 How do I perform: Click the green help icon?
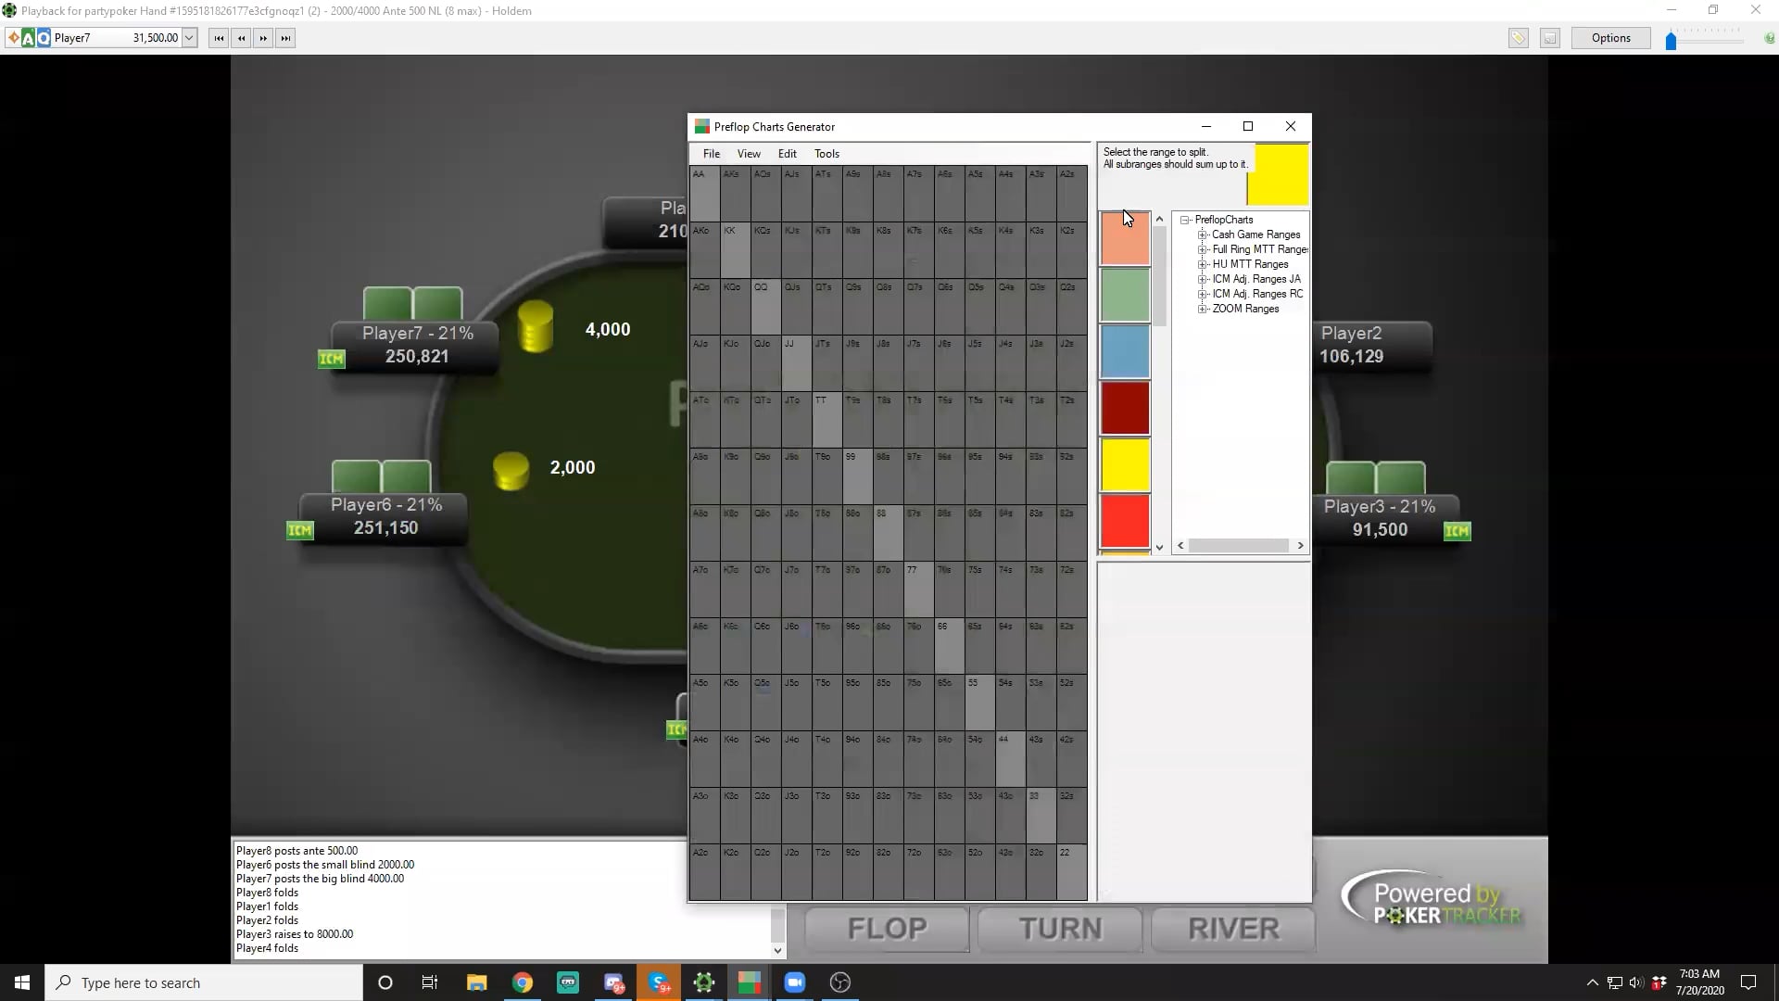pyautogui.click(x=1769, y=38)
